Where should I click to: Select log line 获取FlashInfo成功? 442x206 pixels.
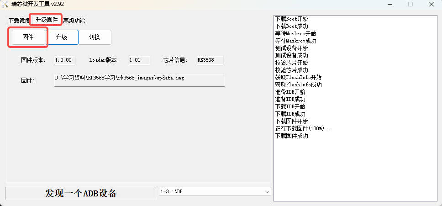pyautogui.click(x=299, y=85)
